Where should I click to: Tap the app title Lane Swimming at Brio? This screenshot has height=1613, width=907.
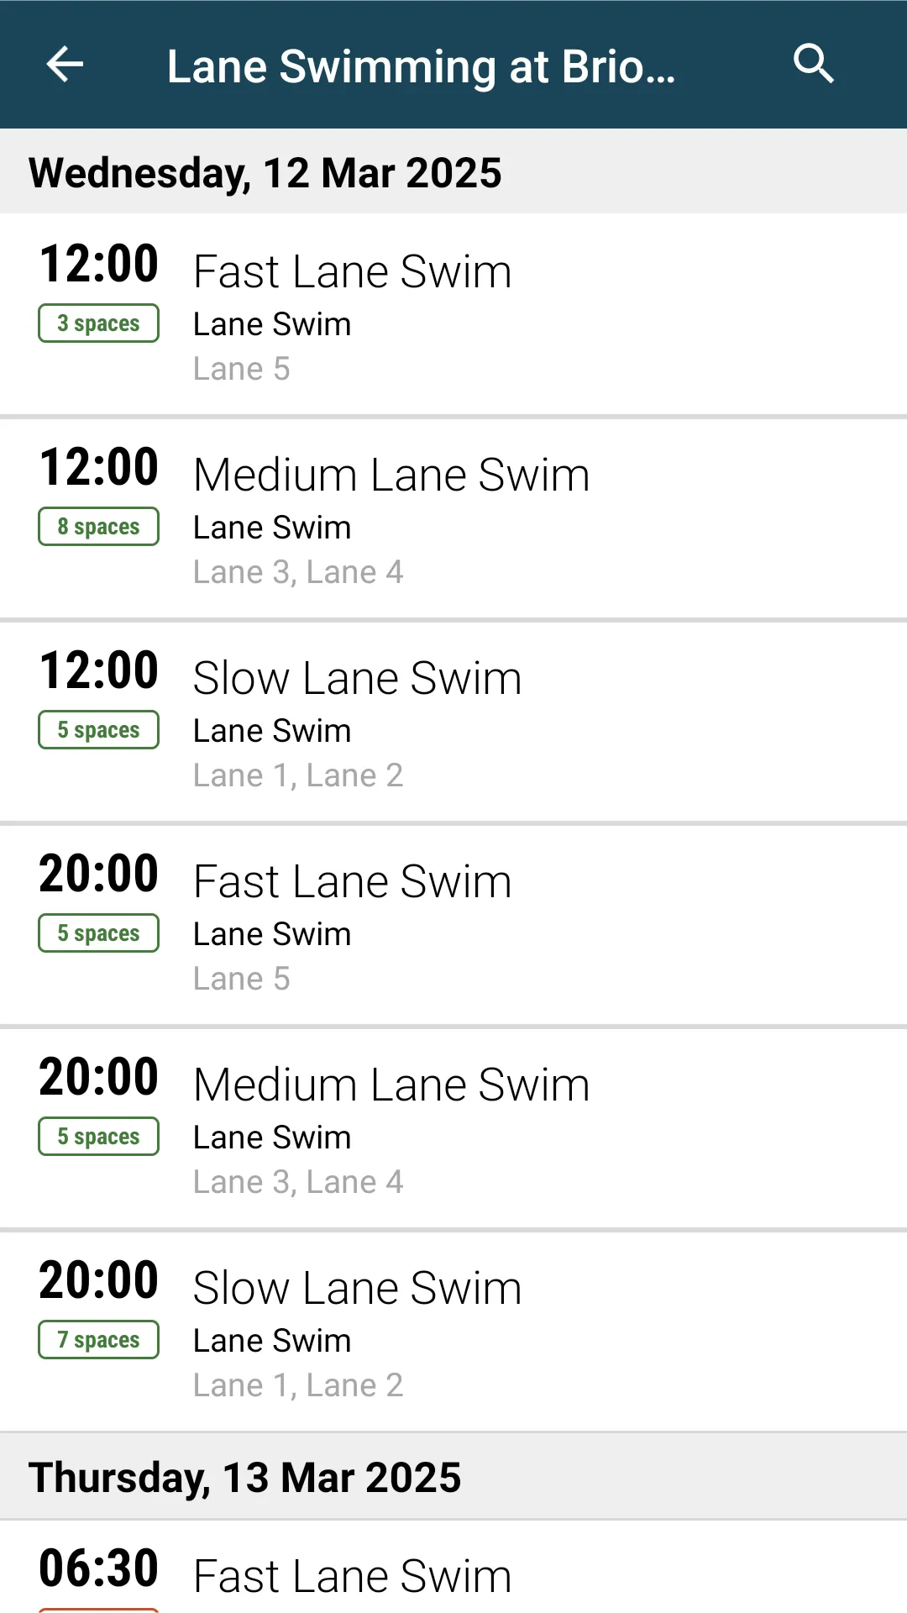[x=420, y=65]
